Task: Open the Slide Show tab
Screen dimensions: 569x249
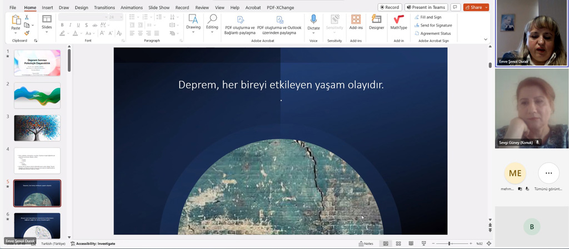Action: coord(159,8)
